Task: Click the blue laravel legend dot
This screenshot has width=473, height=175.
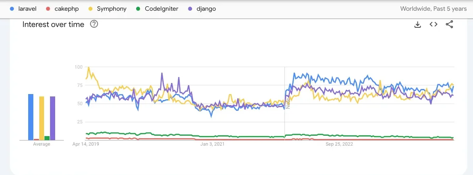Action: [x=12, y=9]
